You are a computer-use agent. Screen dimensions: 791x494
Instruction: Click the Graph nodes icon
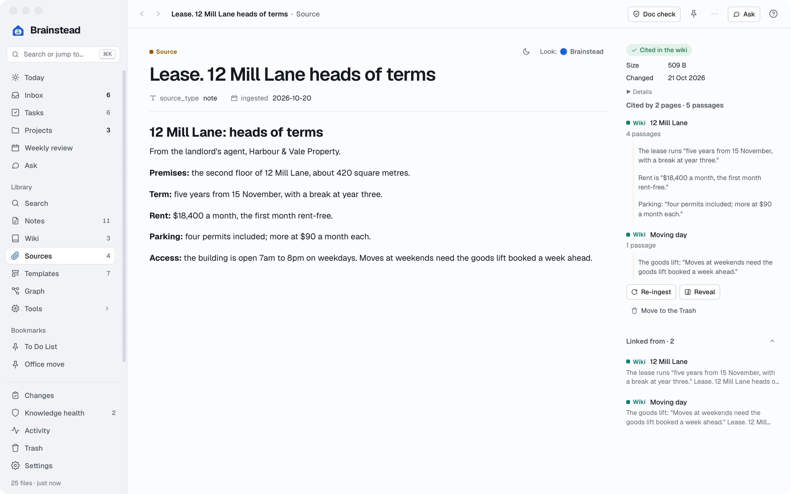[x=15, y=291]
